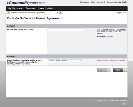The height and width of the screenshot is (107, 133).
Task: Open the Corboda Software License Agreement dropdown
Action: pos(34,12)
